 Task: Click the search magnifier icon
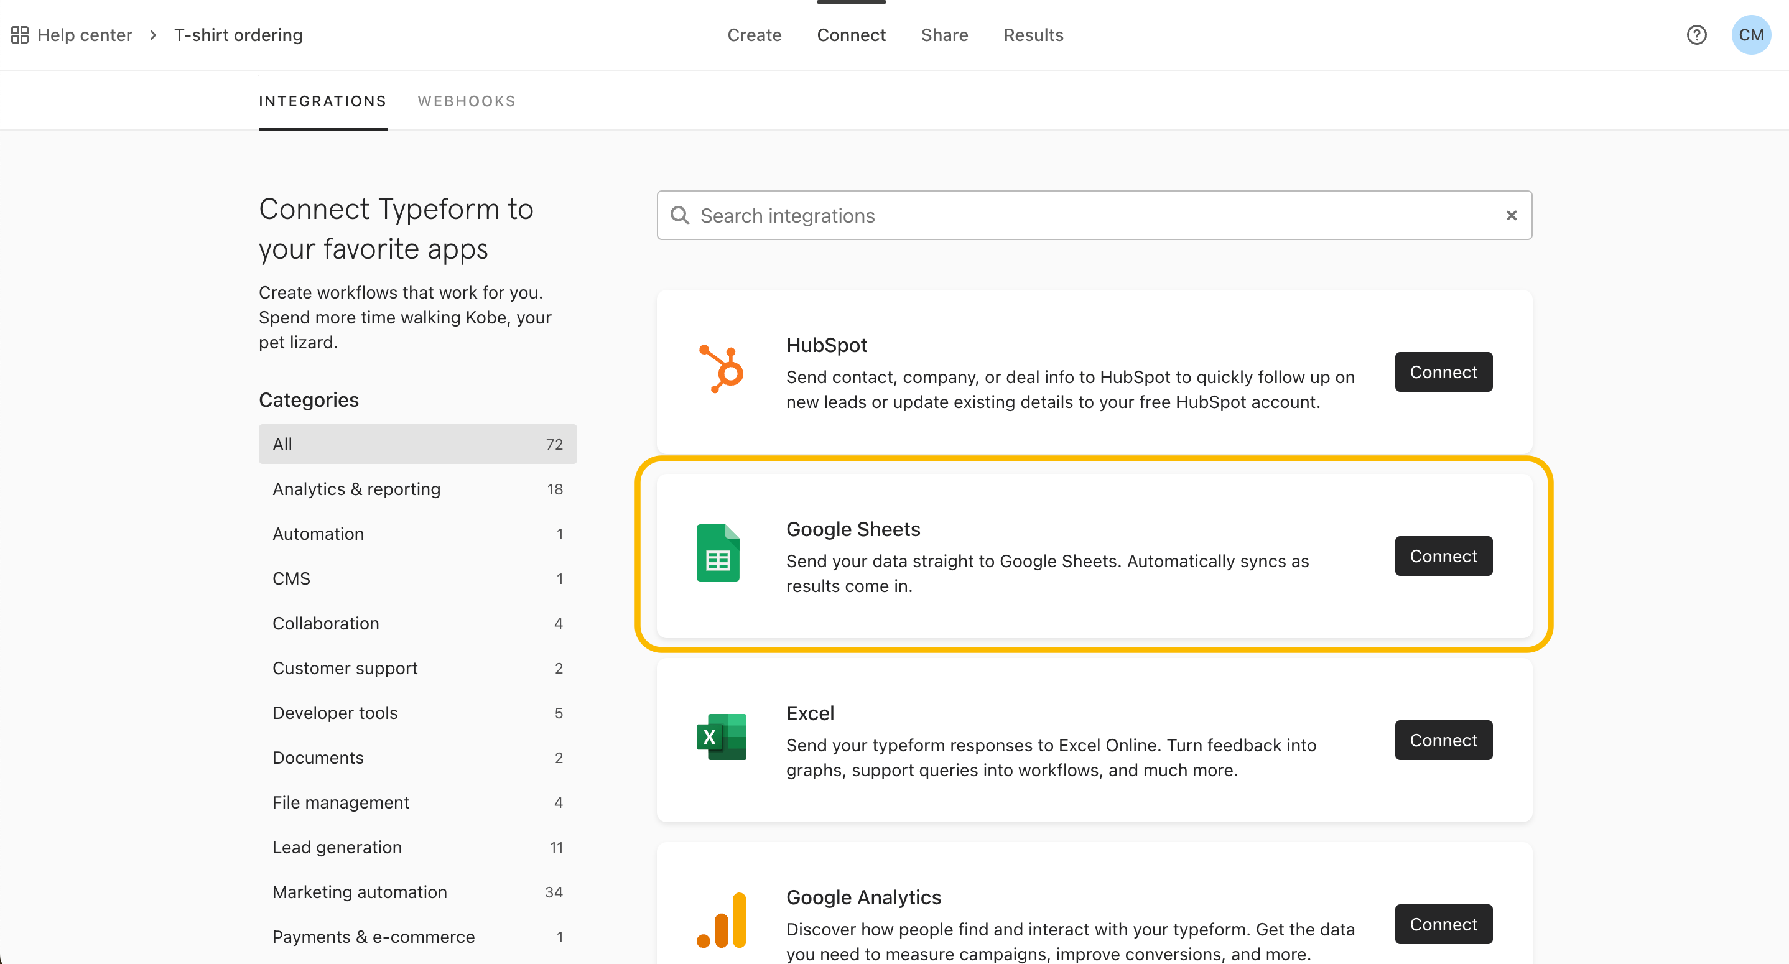[x=680, y=215]
